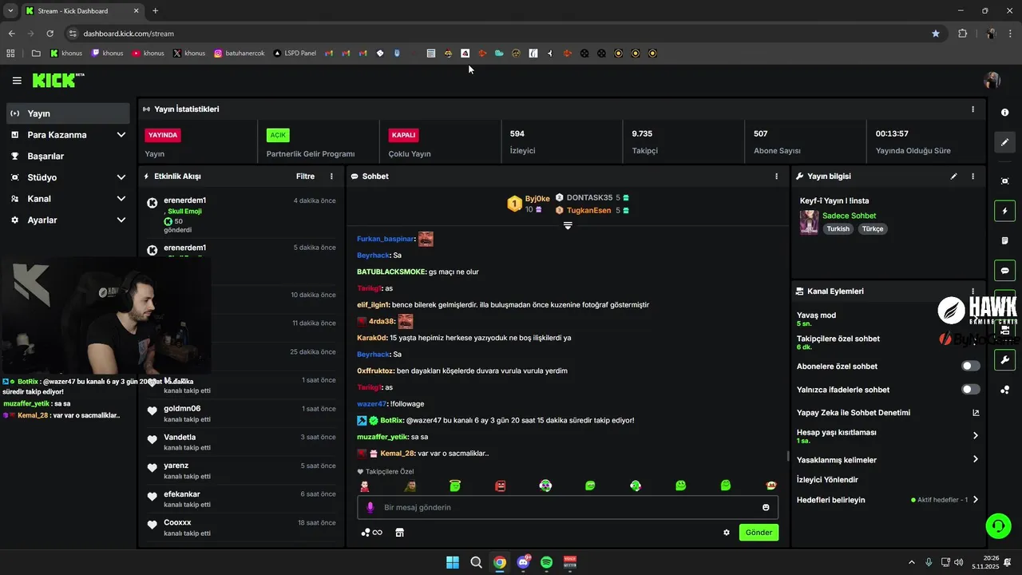Click İzleyici Yönlendir action
Viewport: 1022px width, 575px height.
tap(827, 480)
